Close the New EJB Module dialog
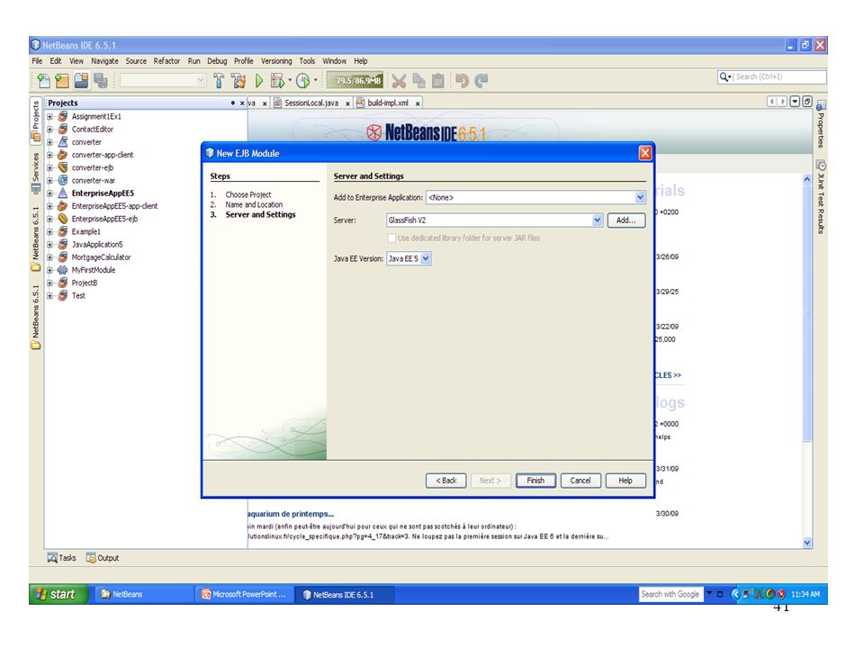Image resolution: width=864 pixels, height=648 pixels. [x=644, y=153]
